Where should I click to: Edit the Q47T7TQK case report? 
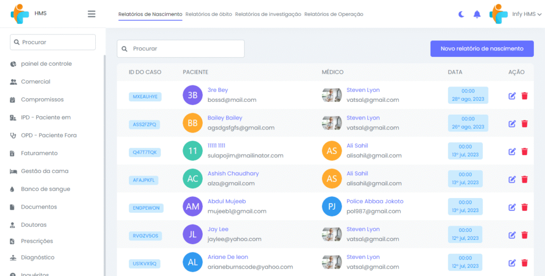[x=512, y=151]
